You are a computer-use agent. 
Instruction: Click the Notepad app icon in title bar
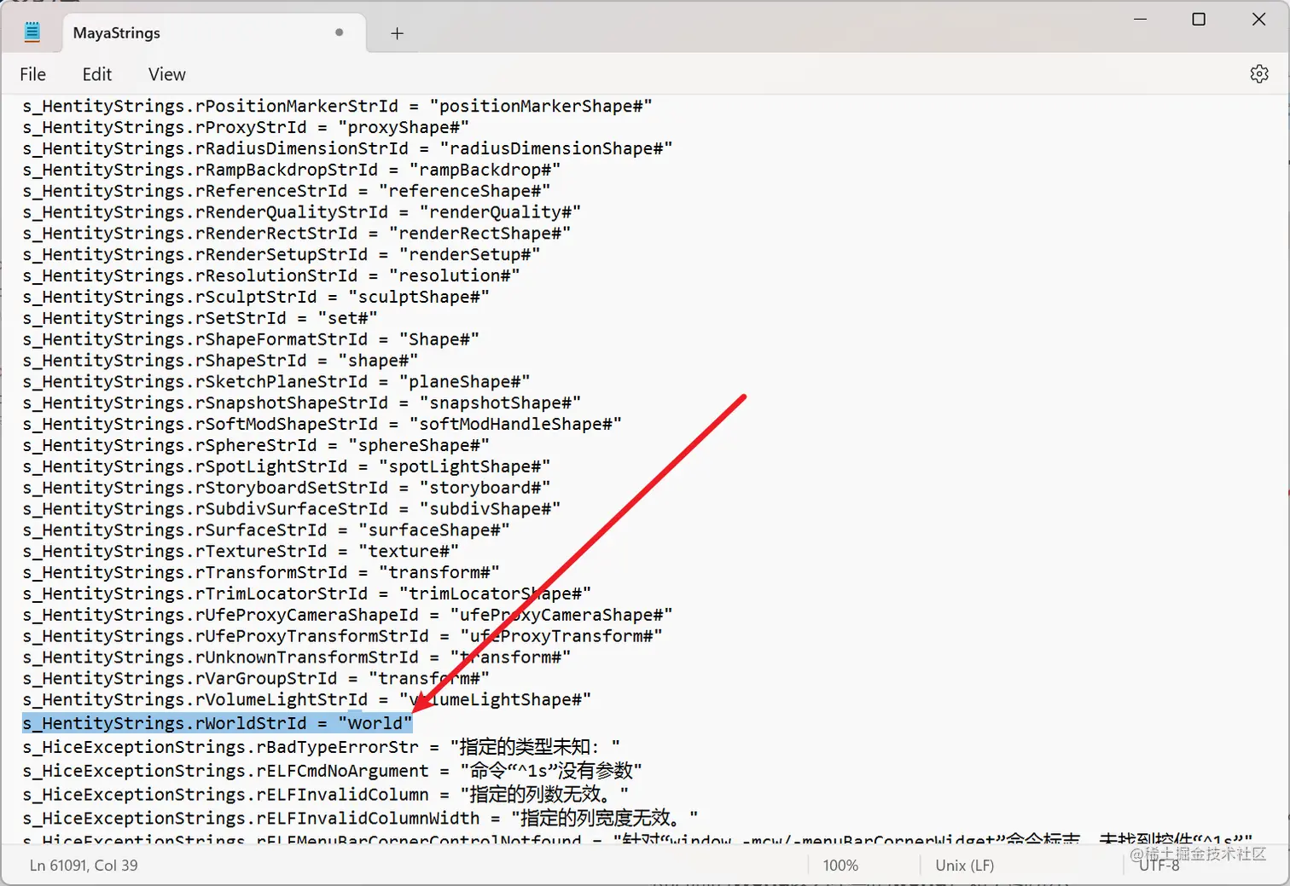(x=32, y=32)
